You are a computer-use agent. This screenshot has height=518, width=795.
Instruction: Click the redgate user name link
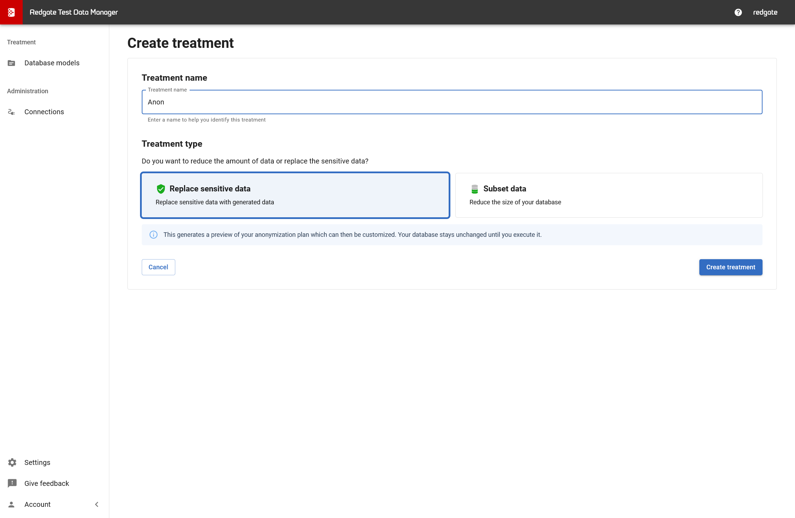click(x=765, y=12)
